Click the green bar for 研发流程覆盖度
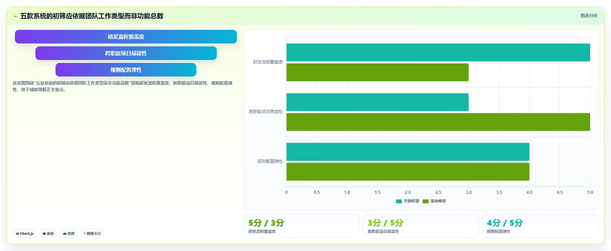This screenshot has height=251, width=611. point(377,72)
